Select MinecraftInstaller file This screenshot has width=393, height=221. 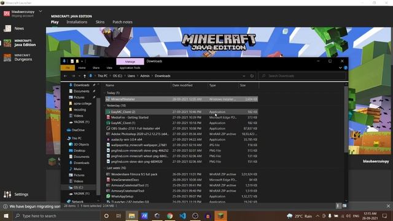tap(182, 99)
